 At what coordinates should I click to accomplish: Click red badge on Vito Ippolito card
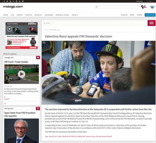pos(38,109)
